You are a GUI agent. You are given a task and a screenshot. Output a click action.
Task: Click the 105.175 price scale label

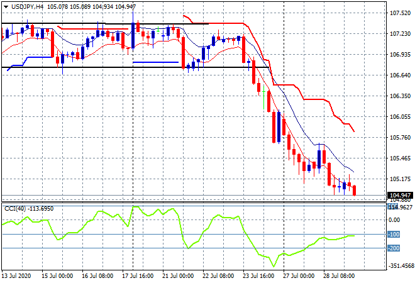[400, 179]
